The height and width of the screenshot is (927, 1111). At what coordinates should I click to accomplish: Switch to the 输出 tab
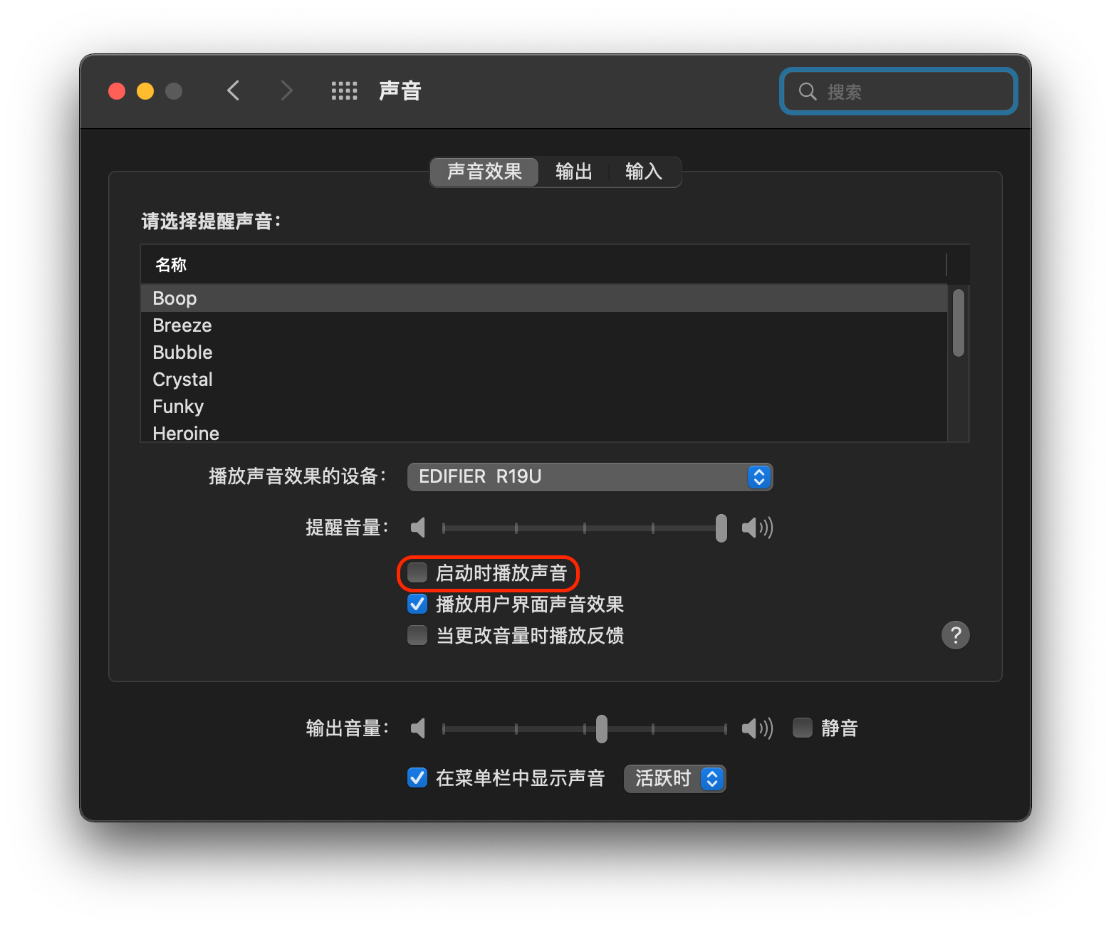coord(573,172)
